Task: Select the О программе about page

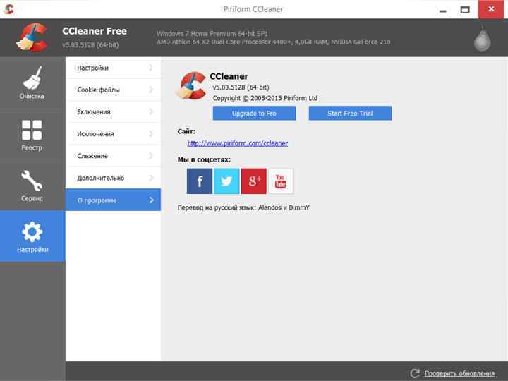Action: point(113,200)
